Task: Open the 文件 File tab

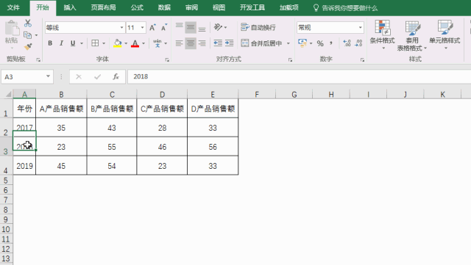Action: tap(13, 7)
